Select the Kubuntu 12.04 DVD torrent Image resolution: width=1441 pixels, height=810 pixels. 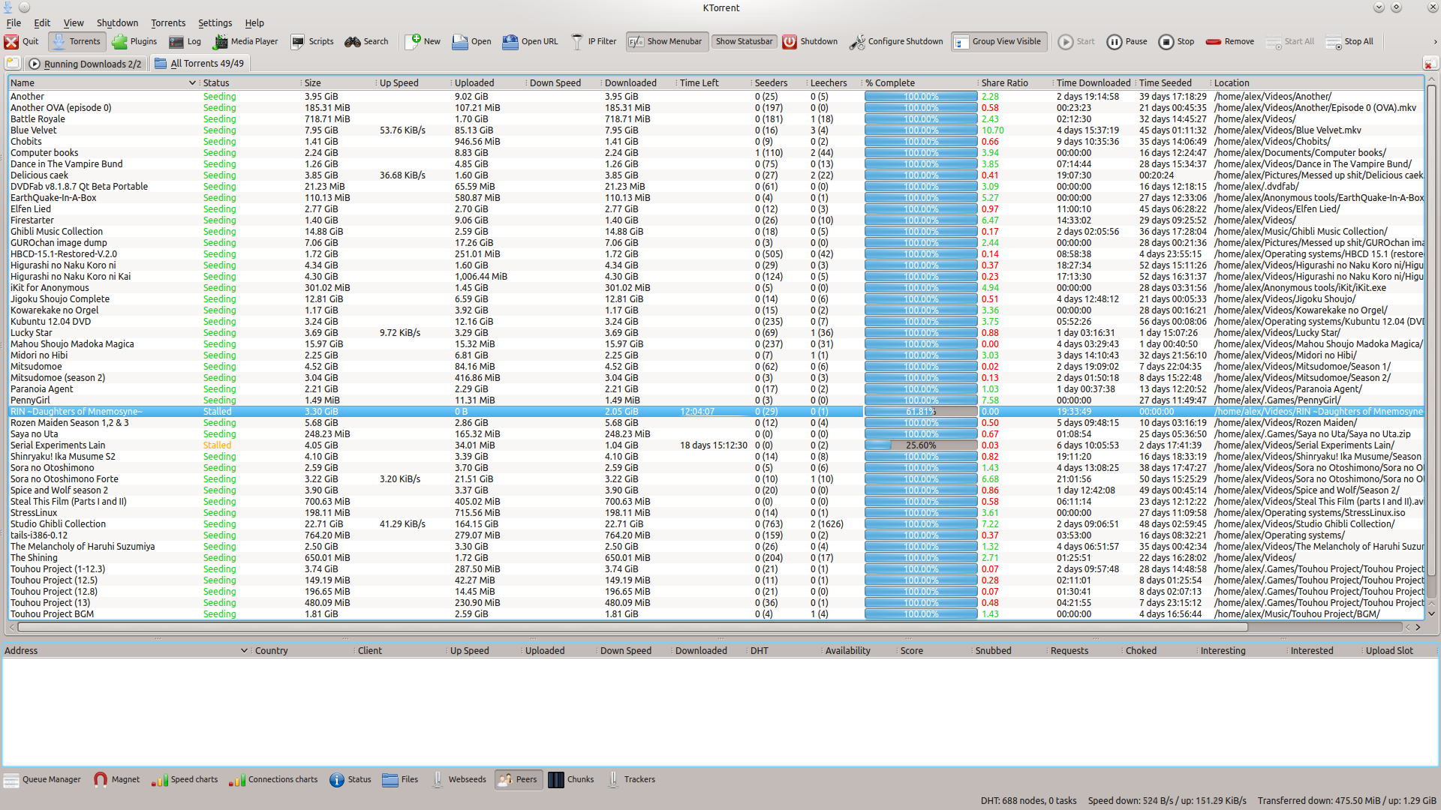(716, 322)
